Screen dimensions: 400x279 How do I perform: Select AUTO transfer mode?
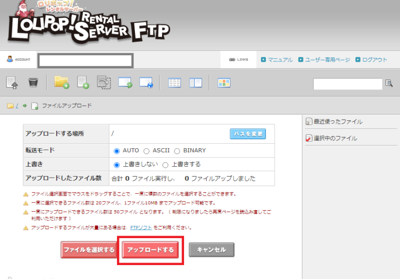117,151
